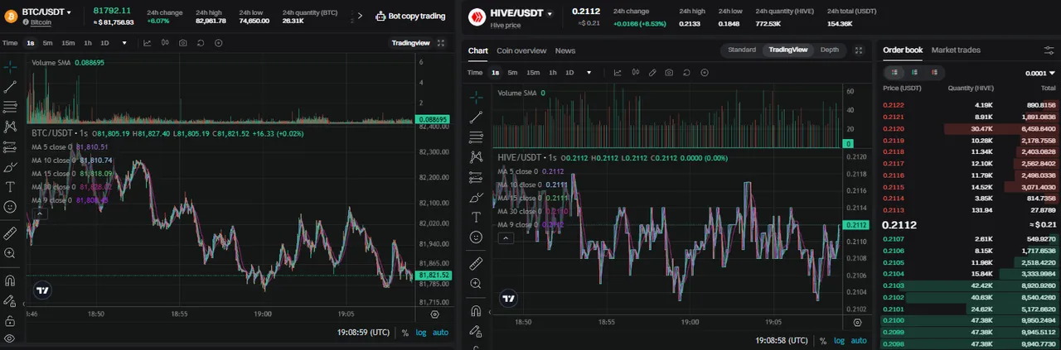1061x350 pixels.
Task: Select crosshair tool in HIVE chart
Action: point(476,97)
